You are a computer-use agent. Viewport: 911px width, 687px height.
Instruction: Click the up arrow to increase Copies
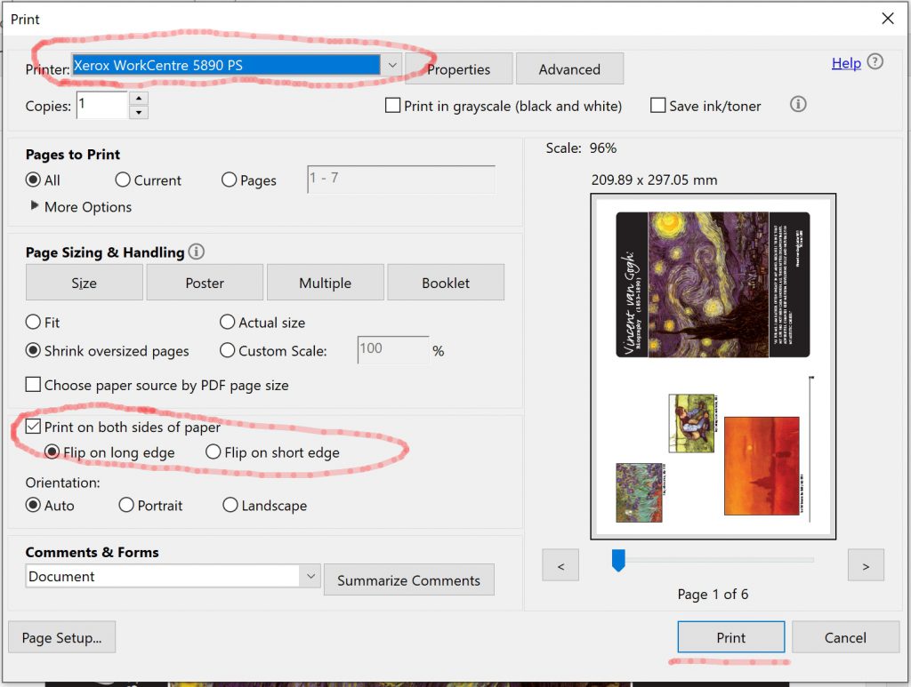139,99
